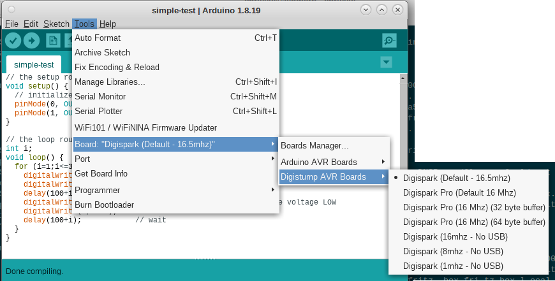Open the Edit menu
This screenshot has width=555, height=281.
pyautogui.click(x=31, y=24)
